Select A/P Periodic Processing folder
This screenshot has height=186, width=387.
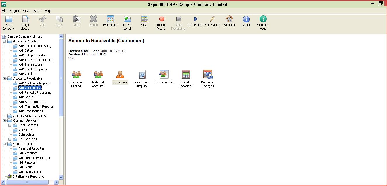point(35,46)
